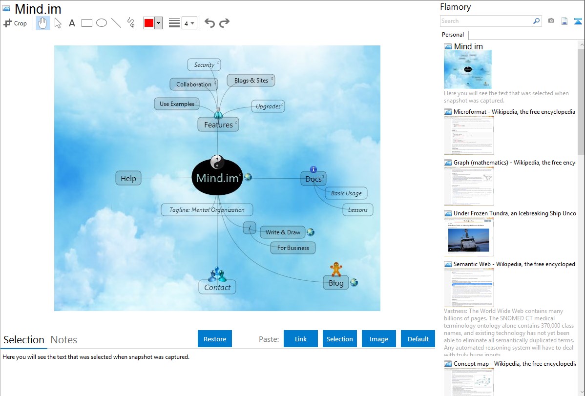Open the Notes tab

[x=64, y=340]
